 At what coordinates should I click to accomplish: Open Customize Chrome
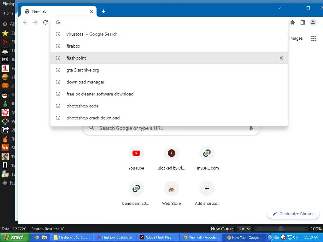[x=293, y=214]
